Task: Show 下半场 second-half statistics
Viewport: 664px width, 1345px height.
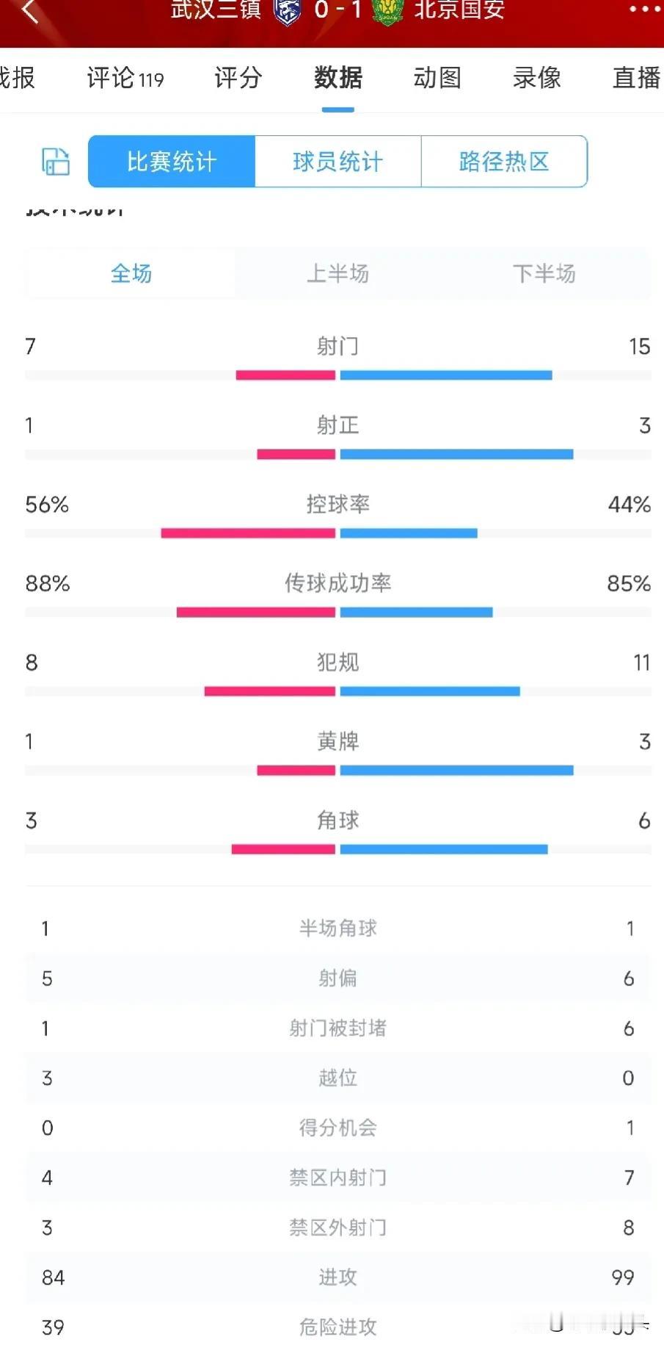Action: pos(544,273)
